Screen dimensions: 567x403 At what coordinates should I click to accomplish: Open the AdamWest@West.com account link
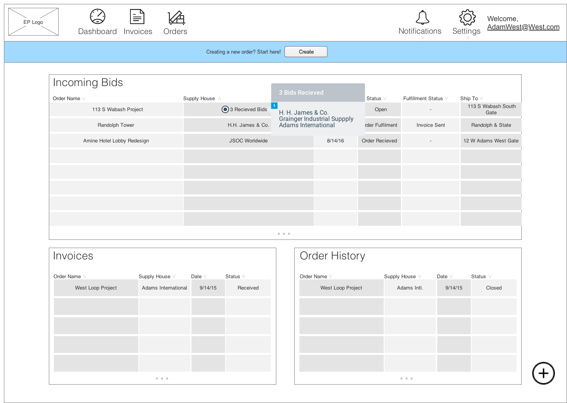[x=523, y=27]
